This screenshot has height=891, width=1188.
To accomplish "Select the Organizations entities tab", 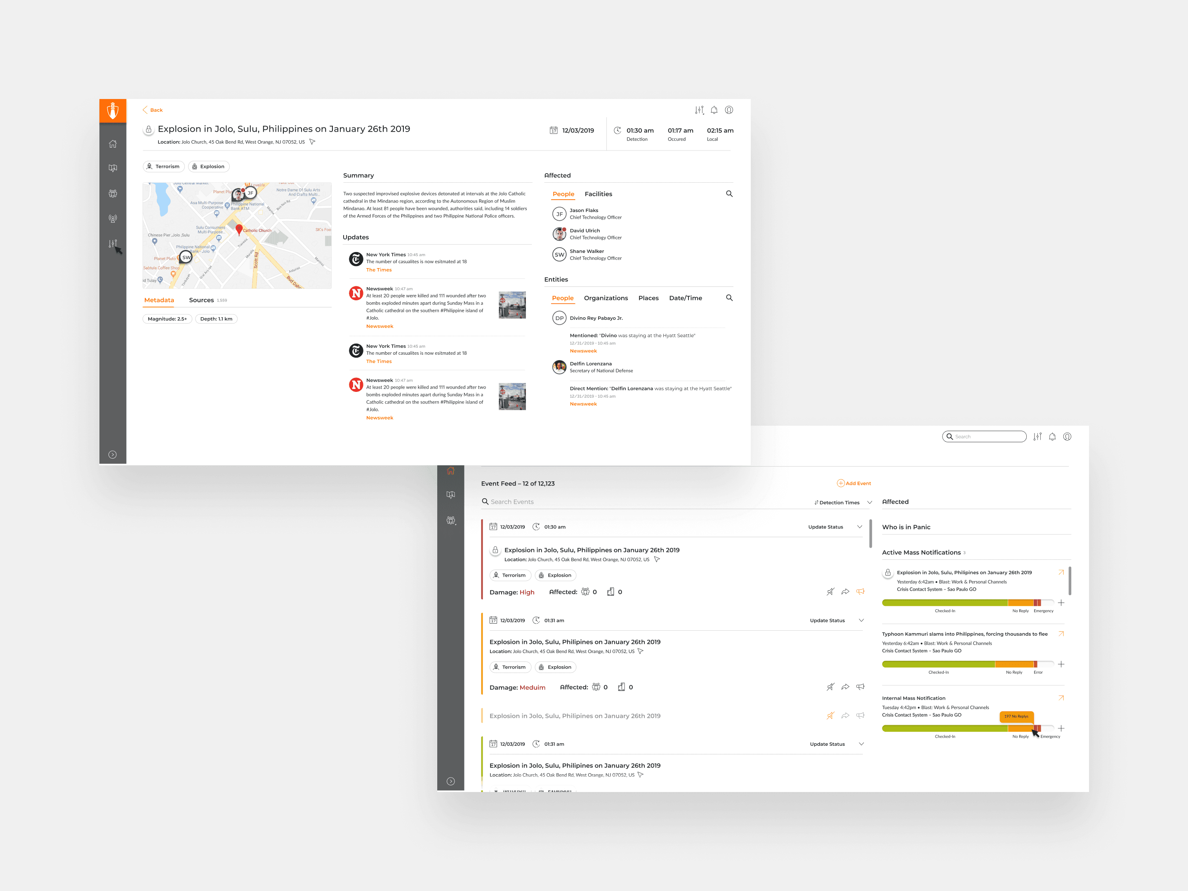I will (x=605, y=298).
